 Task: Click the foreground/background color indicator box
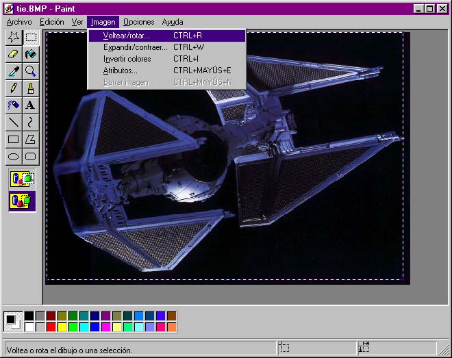[13, 322]
